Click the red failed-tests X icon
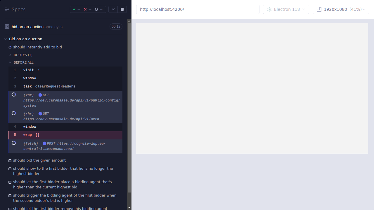The height and width of the screenshot is (210, 374). (x=85, y=9)
